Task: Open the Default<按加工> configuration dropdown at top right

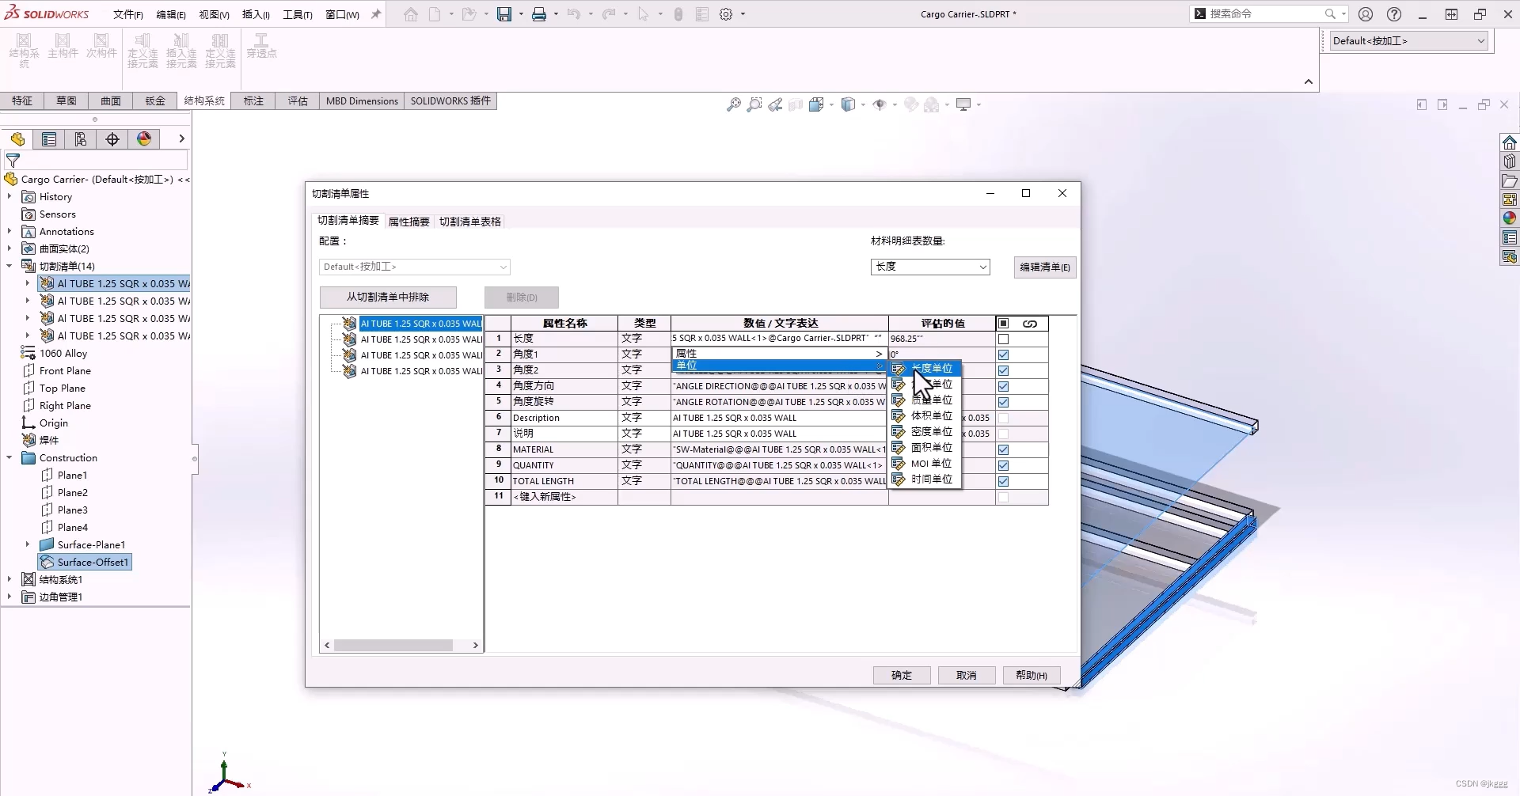Action: click(x=1408, y=41)
